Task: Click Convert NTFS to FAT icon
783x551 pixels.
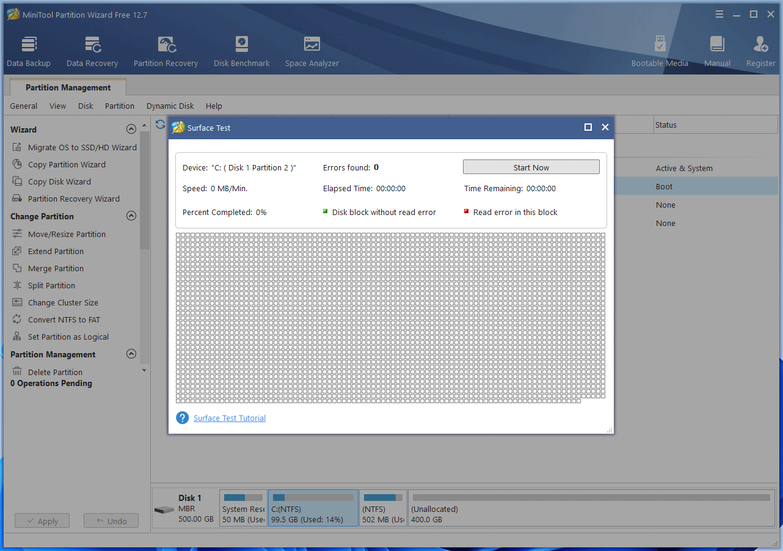Action: 17,319
